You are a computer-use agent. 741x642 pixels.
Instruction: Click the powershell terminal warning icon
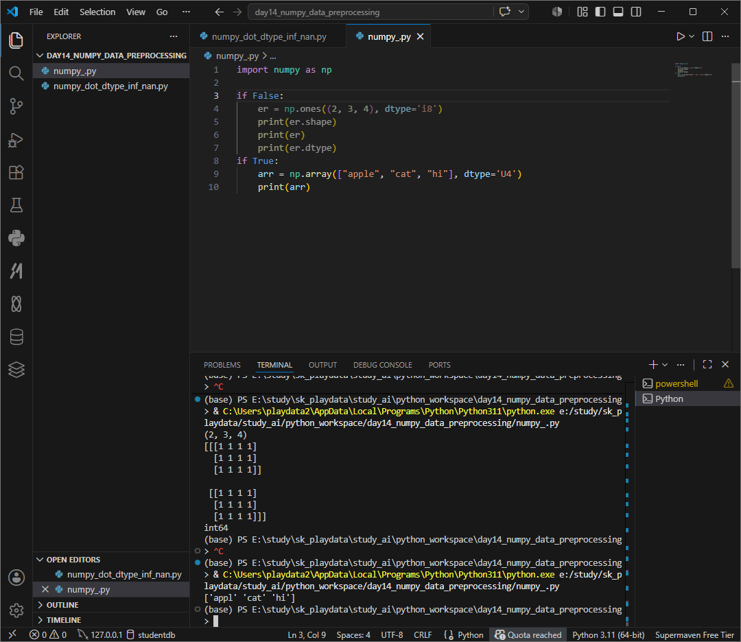(x=729, y=383)
